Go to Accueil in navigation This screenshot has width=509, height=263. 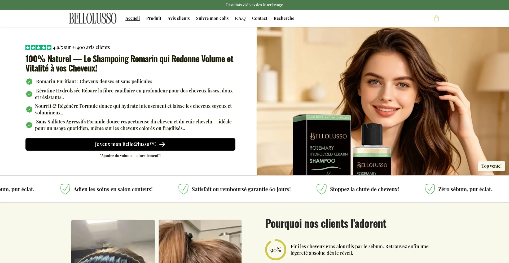[133, 18]
